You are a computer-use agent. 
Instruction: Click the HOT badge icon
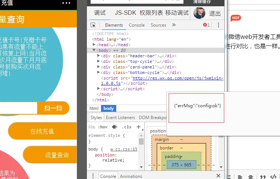tap(236, 18)
